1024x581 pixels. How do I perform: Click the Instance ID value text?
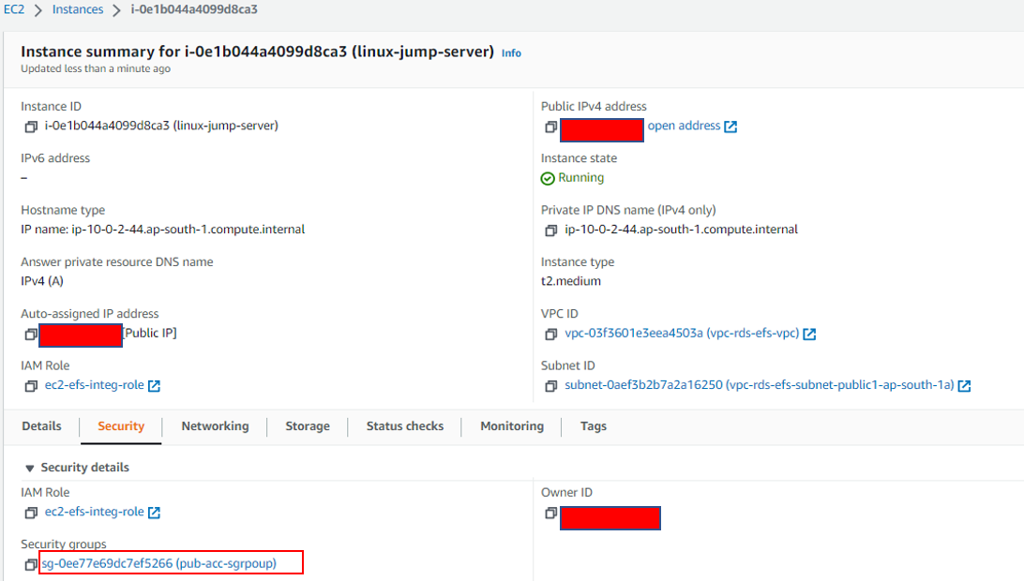(161, 126)
